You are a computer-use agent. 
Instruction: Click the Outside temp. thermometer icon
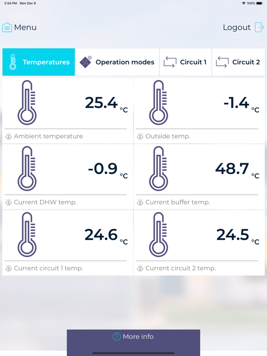coord(159,102)
